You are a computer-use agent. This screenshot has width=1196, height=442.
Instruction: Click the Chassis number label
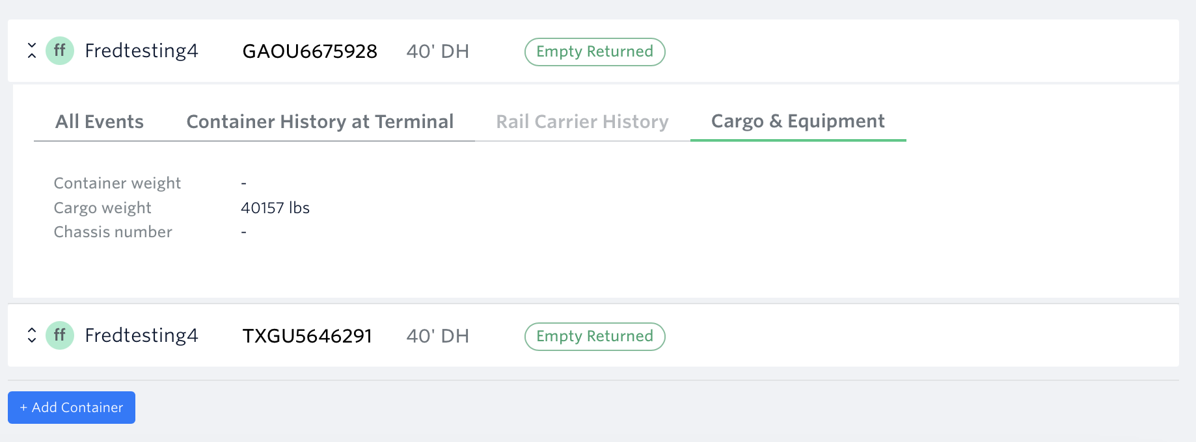(113, 232)
